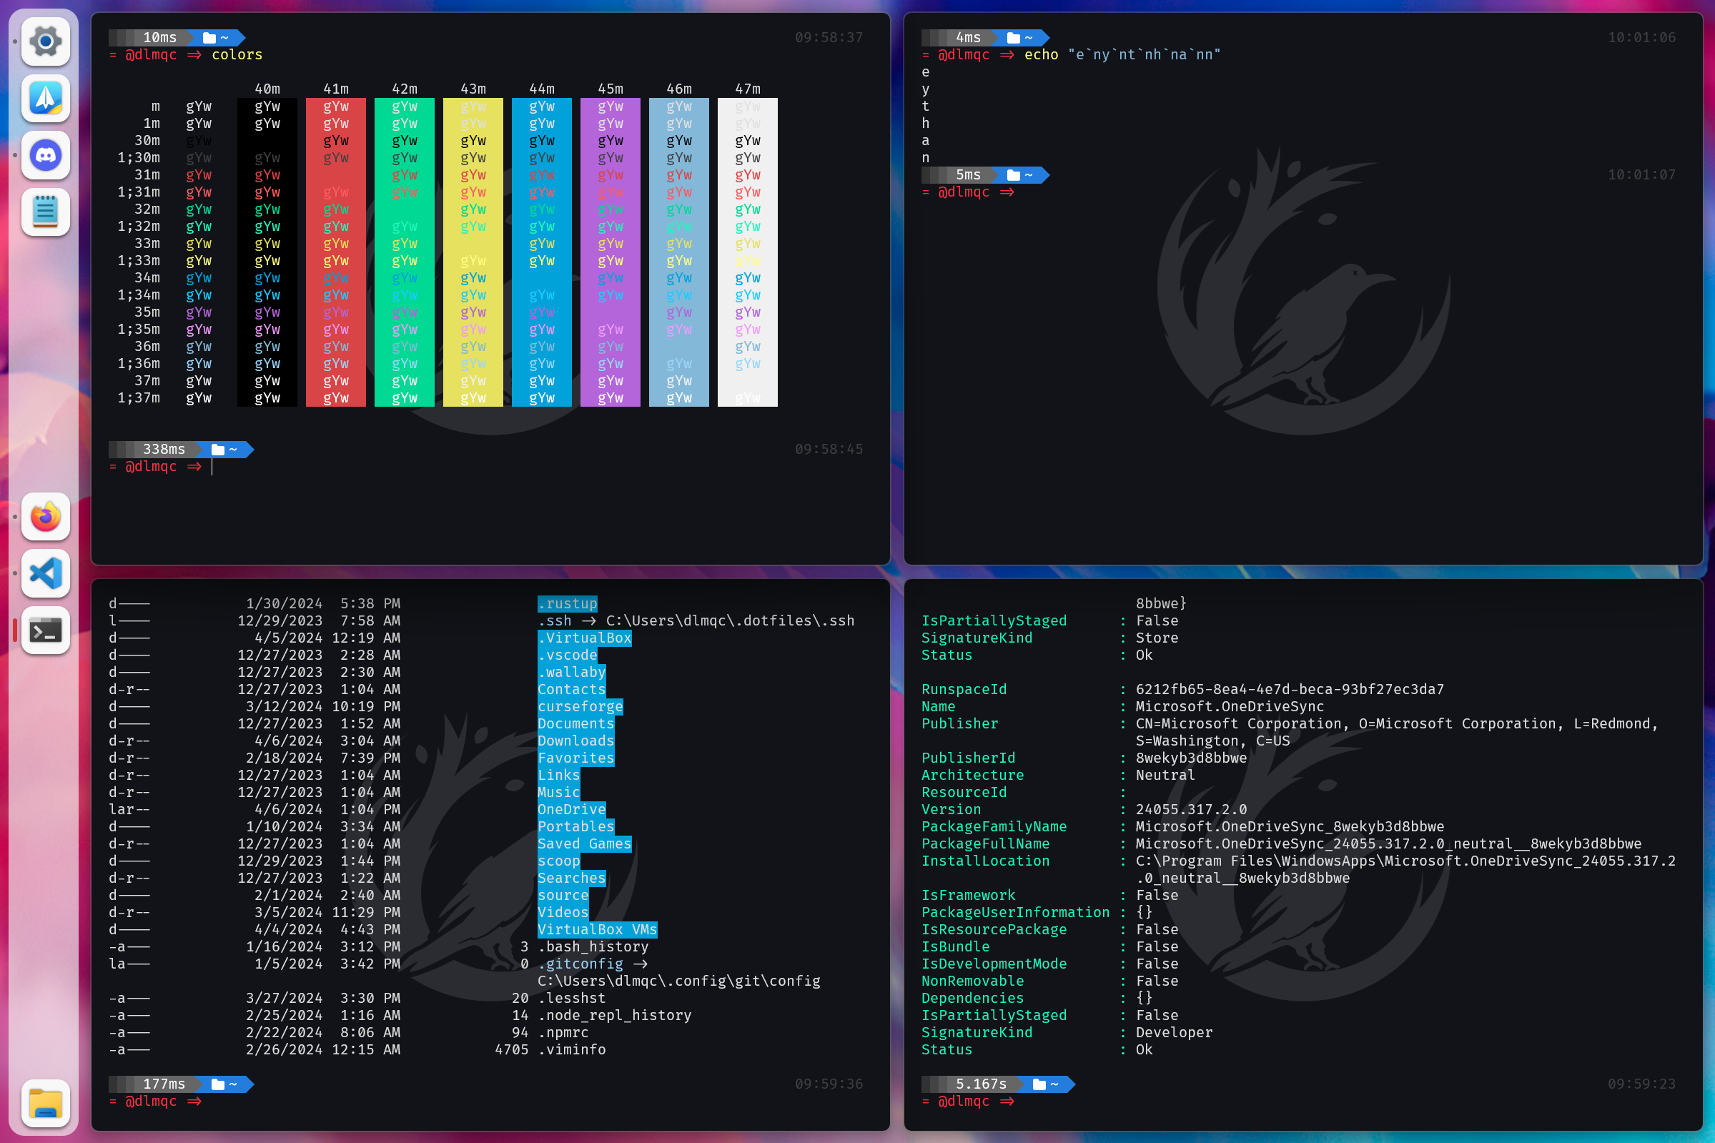The image size is (1715, 1143).
Task: Open File Explorer at the dock bottom
Action: (45, 1103)
